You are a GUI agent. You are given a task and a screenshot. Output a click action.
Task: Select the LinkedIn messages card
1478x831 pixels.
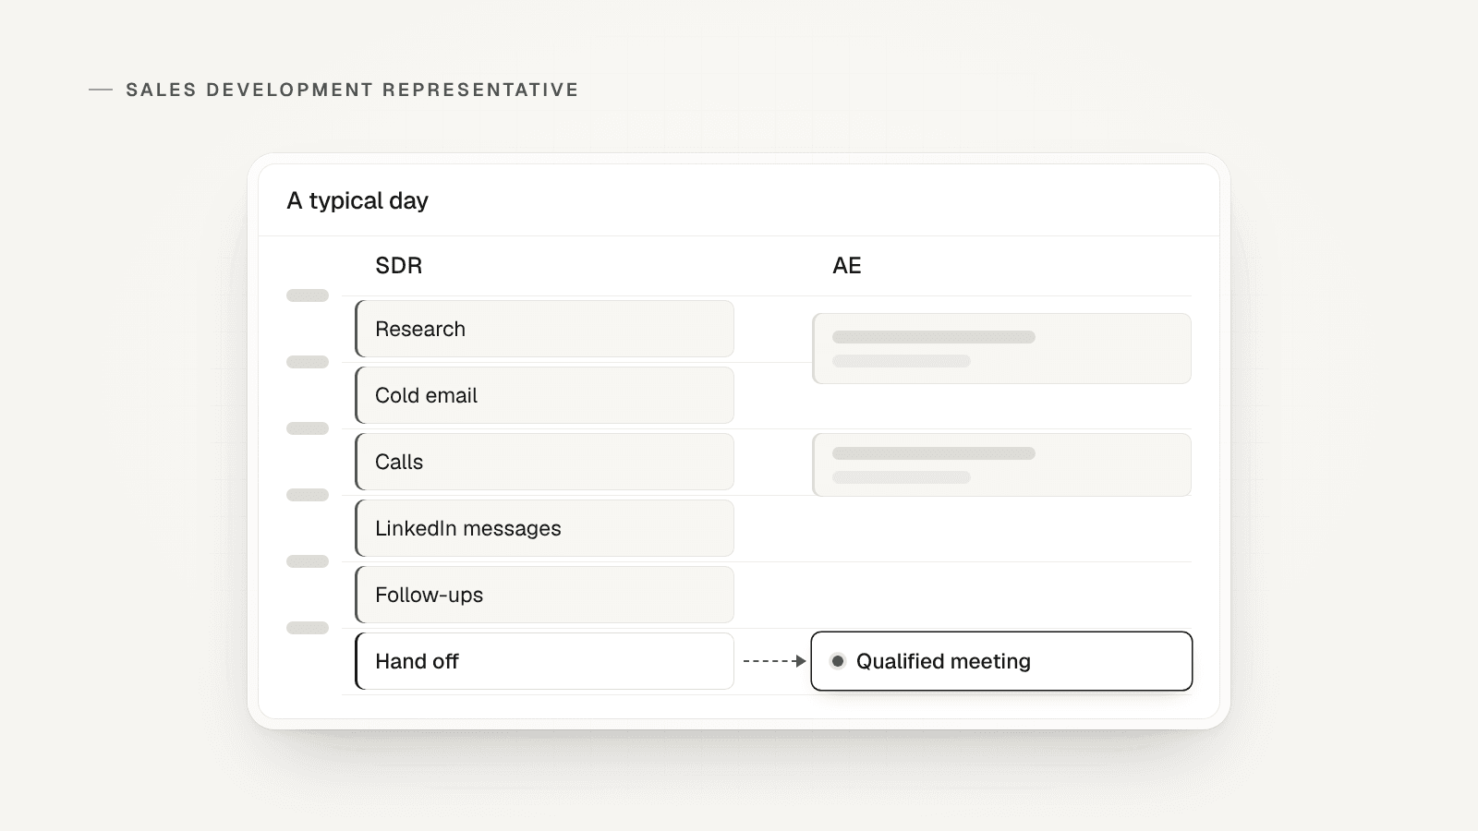point(545,528)
